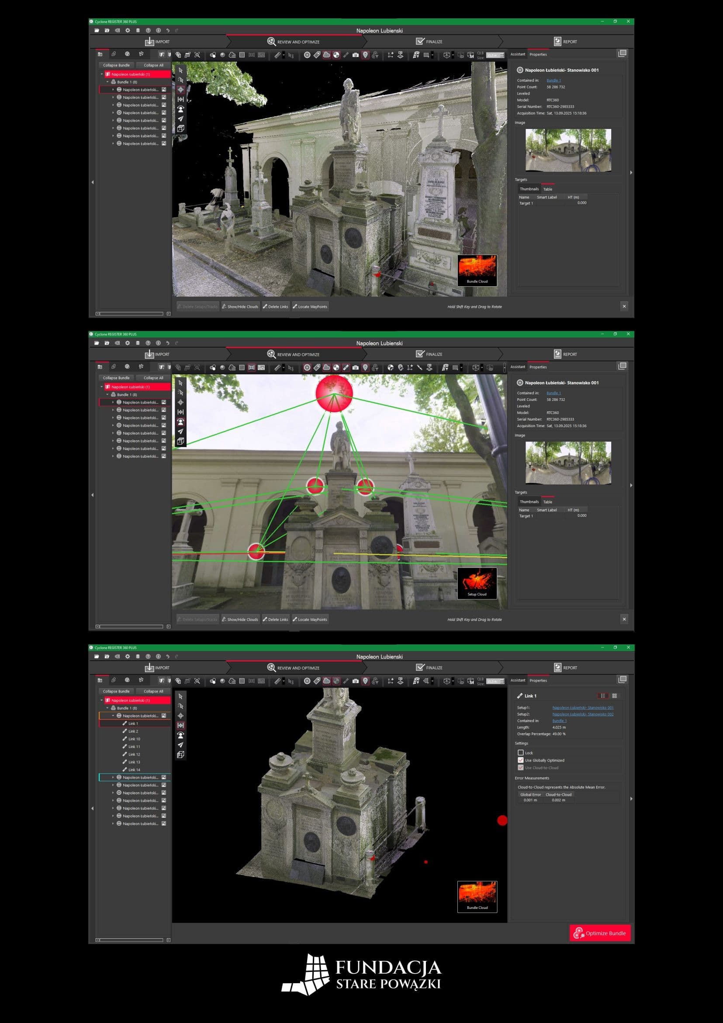Toggle Use Cloud-to-Cloud checkbox
This screenshot has width=723, height=1023.
coord(520,768)
